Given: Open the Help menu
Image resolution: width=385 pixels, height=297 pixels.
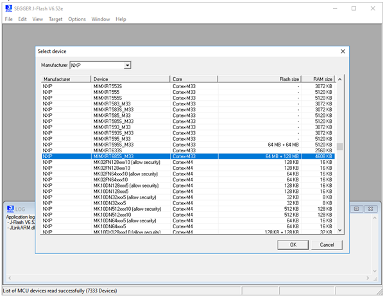Looking at the screenshot, I should (x=121, y=19).
